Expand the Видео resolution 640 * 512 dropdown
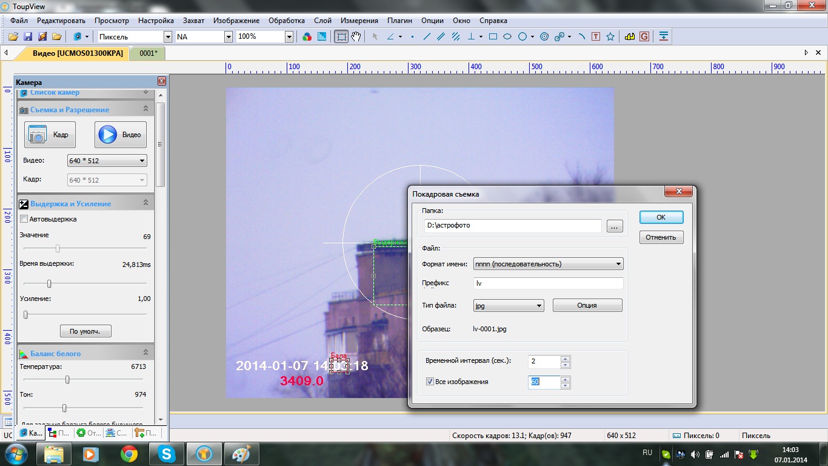Viewport: 828px width, 466px height. 107,161
